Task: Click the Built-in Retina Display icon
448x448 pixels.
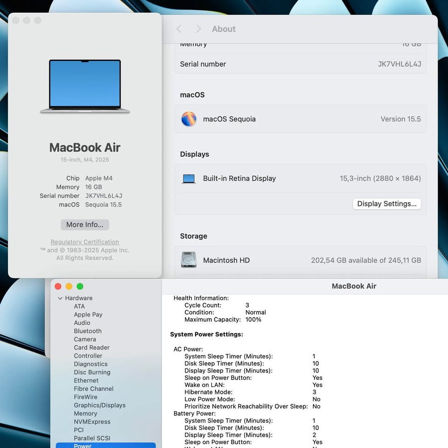Action: click(x=189, y=179)
